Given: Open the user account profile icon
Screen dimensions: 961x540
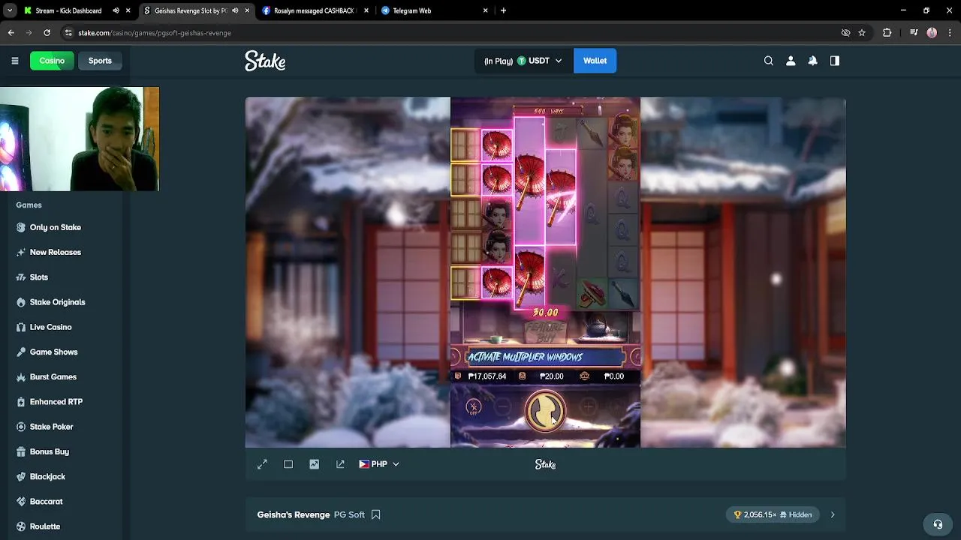Looking at the screenshot, I should click(791, 61).
